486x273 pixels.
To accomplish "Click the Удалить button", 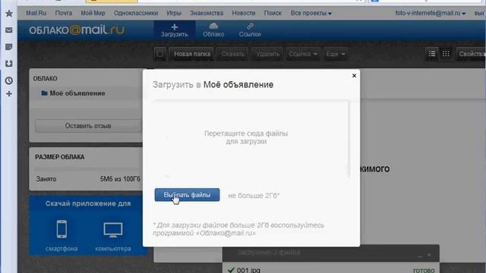I will 268,54.
